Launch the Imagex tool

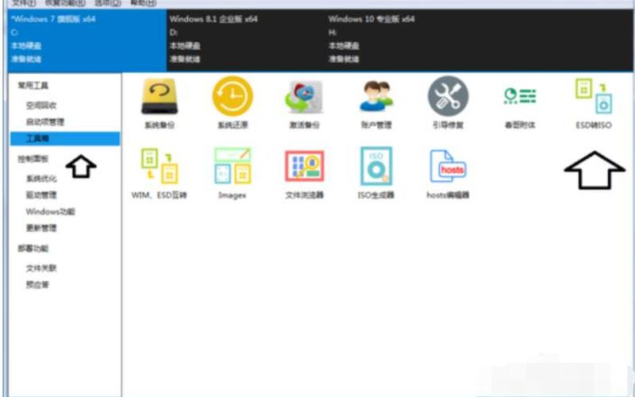pyautogui.click(x=233, y=173)
